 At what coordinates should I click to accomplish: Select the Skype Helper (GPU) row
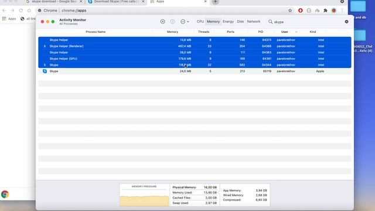pos(195,59)
